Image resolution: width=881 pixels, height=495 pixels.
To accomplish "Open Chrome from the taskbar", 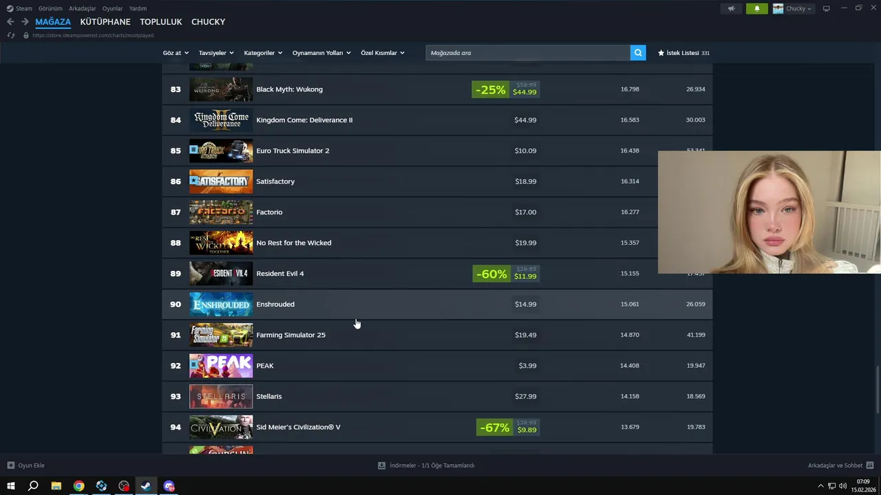I will point(79,486).
